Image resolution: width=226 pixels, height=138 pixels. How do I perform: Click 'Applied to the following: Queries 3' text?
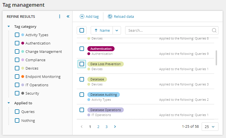[x=184, y=84]
